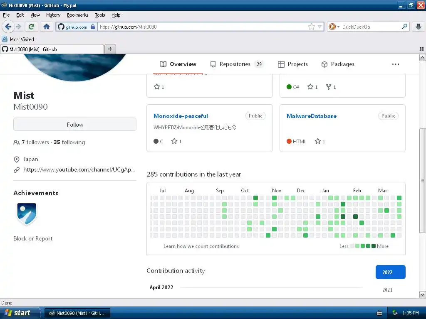Click the Achievements heading link
This screenshot has width=426, height=319.
point(36,193)
